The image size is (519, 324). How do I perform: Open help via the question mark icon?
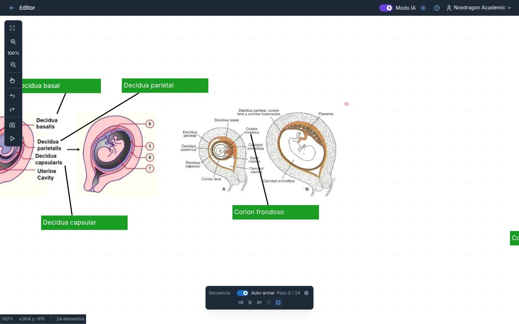[437, 8]
